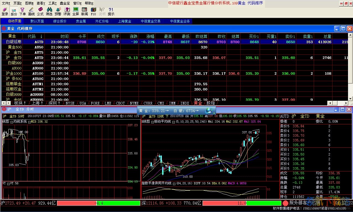The width and height of the screenshot is (353, 212).
Task: Click the 筛选 binoculars filter icon
Action: pyautogui.click(x=49, y=11)
